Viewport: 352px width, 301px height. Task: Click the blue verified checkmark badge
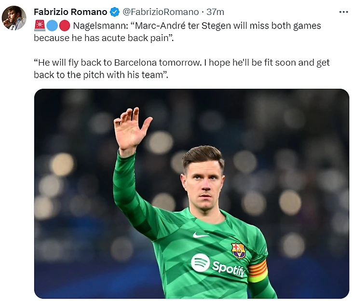114,12
